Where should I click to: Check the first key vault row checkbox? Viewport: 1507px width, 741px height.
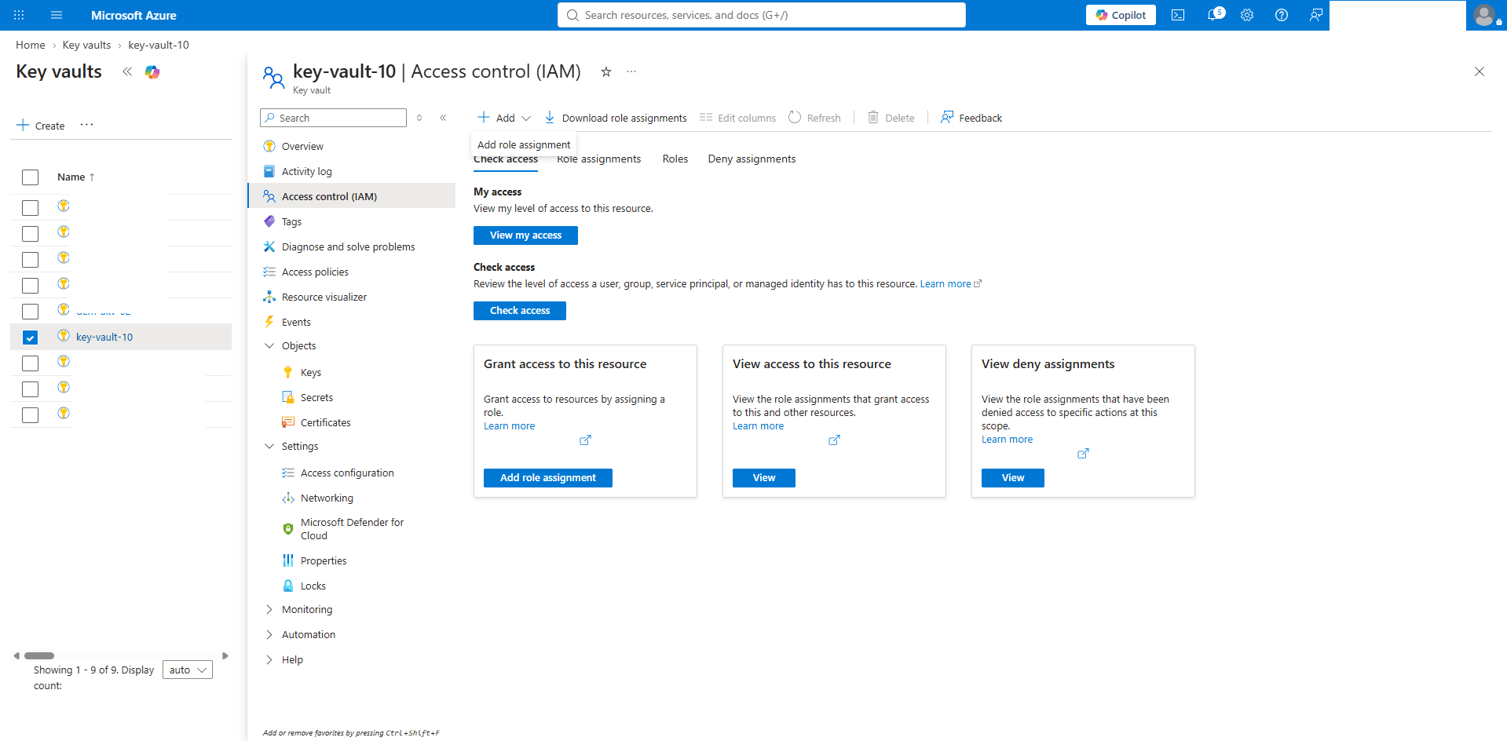(30, 208)
